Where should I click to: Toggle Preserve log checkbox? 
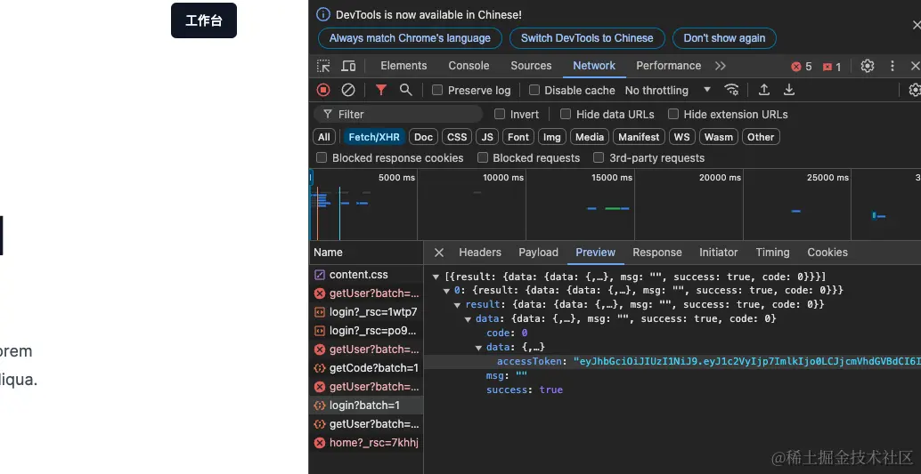tap(437, 90)
